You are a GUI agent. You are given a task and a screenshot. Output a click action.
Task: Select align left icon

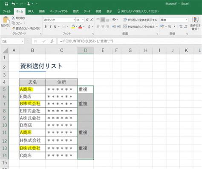[98, 26]
